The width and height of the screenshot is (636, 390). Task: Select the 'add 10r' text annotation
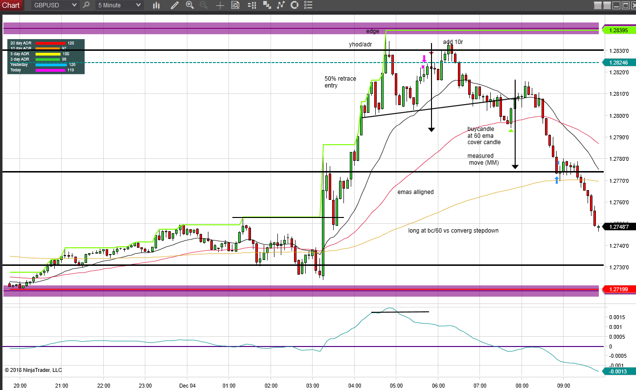[x=453, y=42]
